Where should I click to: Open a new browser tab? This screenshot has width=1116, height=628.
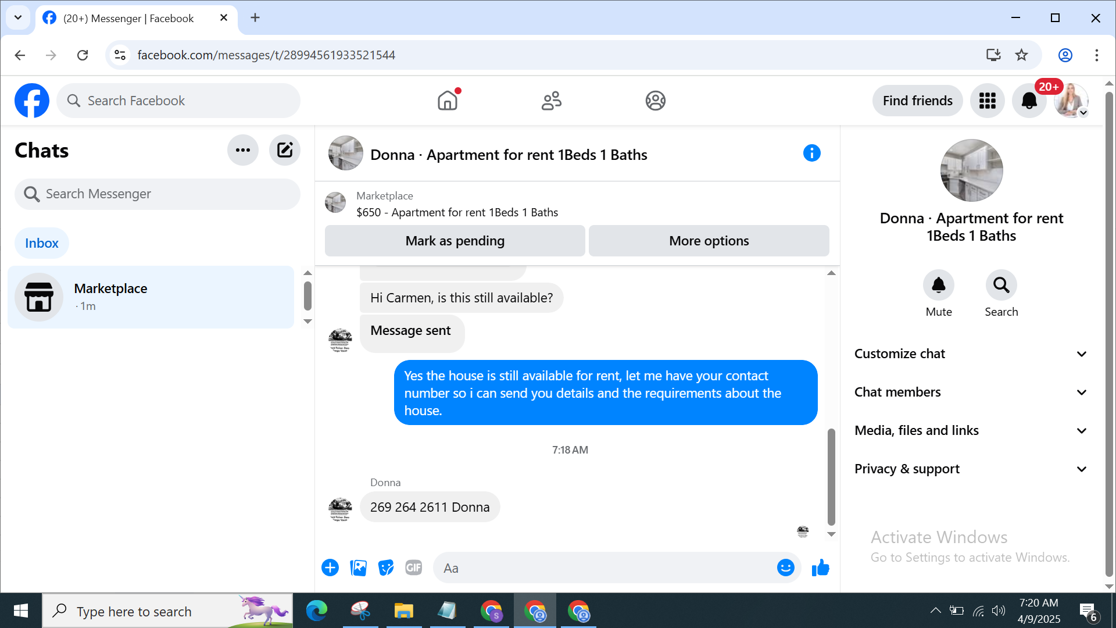pos(255,17)
